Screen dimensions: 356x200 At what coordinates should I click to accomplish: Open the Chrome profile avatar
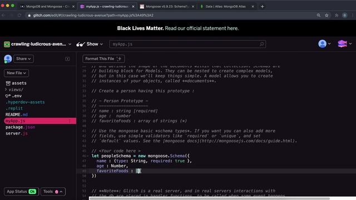(x=345, y=15)
